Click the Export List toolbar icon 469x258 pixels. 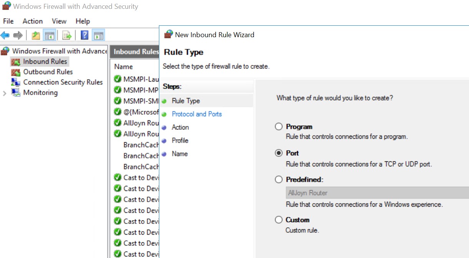click(x=67, y=36)
